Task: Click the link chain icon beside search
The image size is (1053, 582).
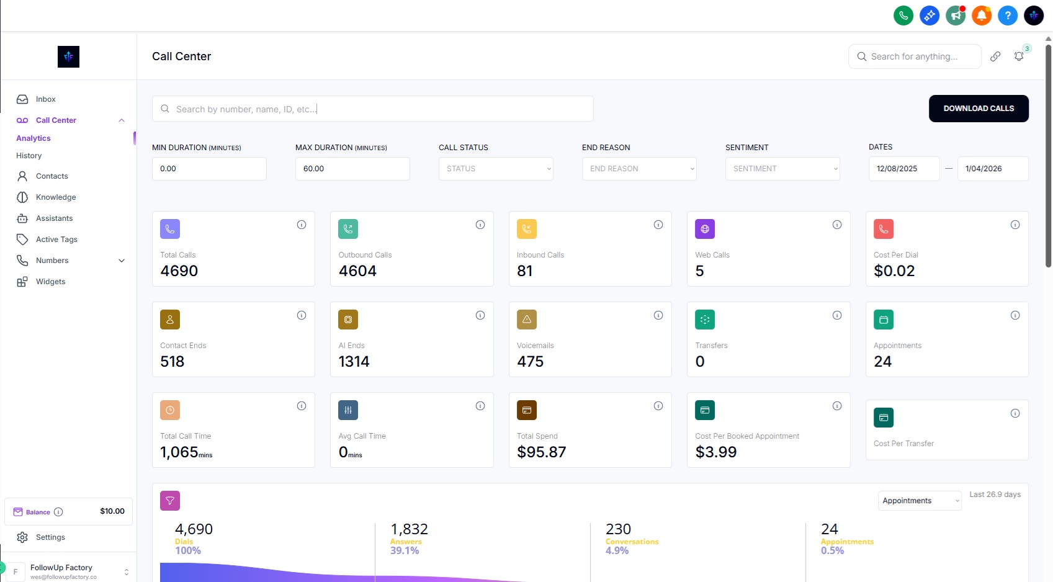Action: [995, 56]
